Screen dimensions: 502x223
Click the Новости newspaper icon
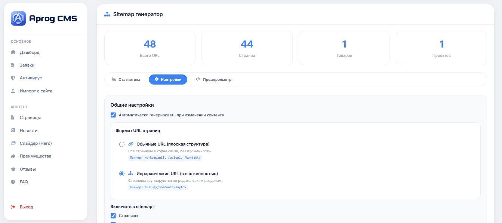13,131
